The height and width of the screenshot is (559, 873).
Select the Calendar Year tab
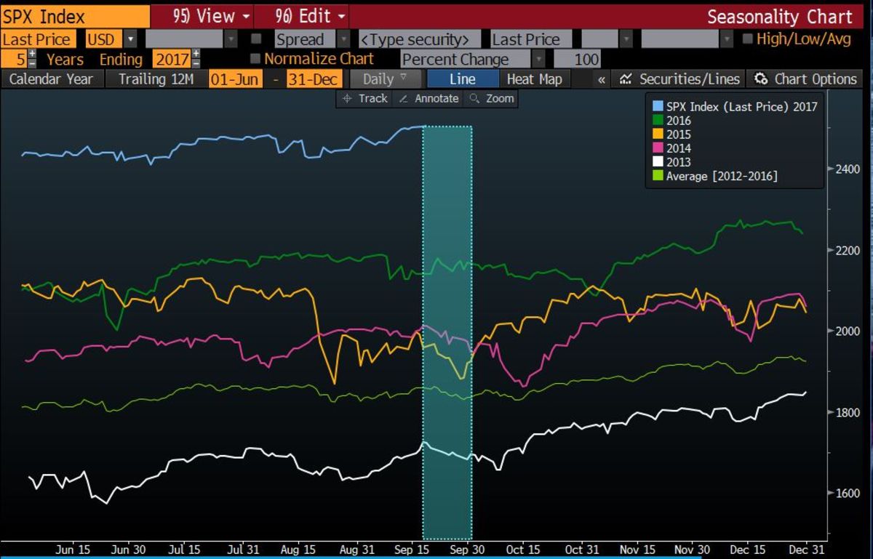51,79
